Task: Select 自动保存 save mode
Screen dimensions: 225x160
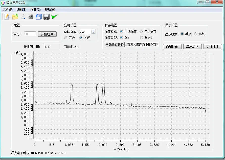Action: 141,31
